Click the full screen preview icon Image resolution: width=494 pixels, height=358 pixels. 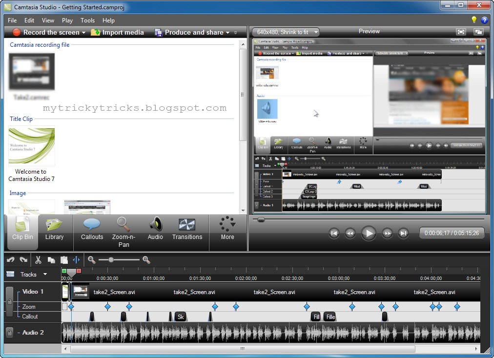point(461,32)
